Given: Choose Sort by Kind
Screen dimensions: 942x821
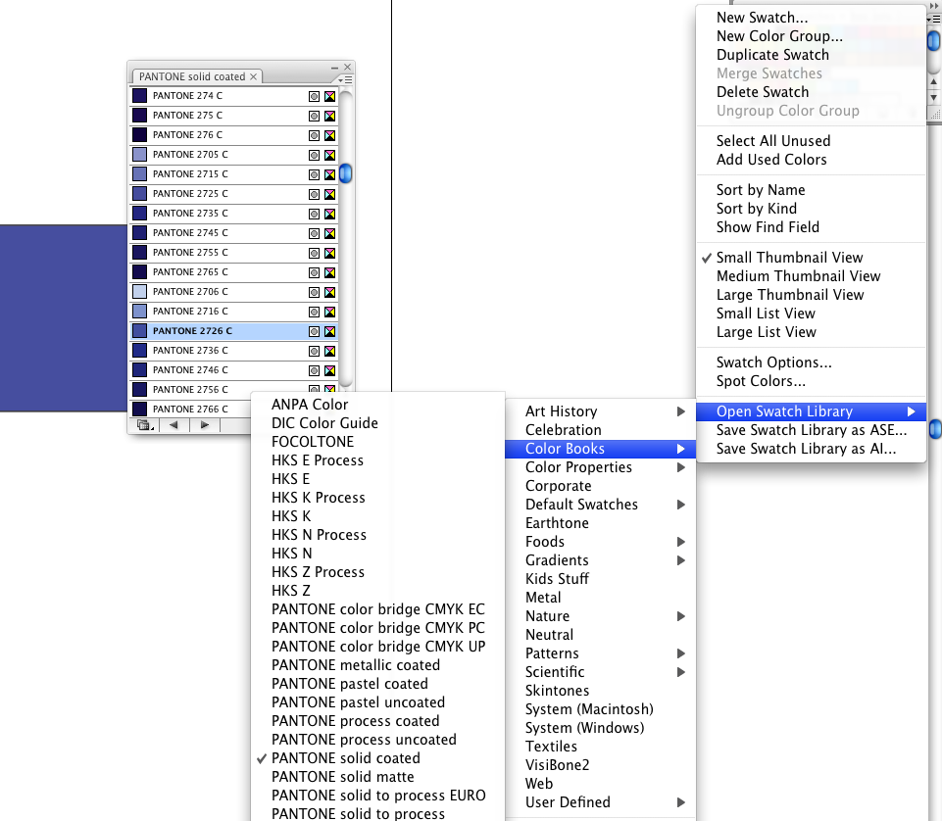Looking at the screenshot, I should [x=757, y=209].
